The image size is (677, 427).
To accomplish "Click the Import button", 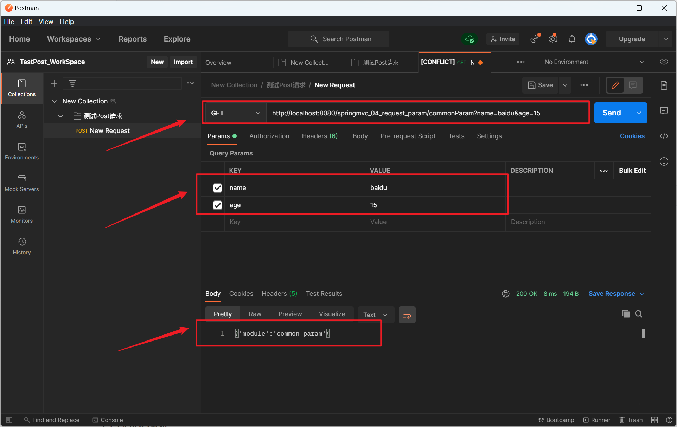I will [183, 62].
